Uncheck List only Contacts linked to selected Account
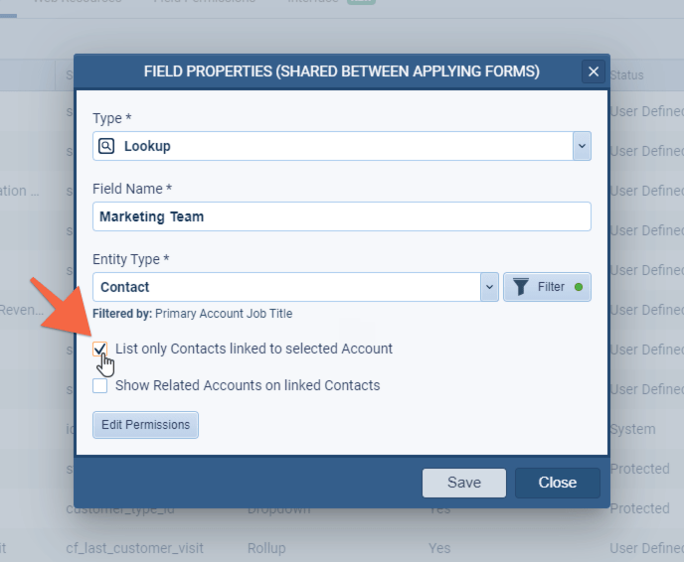Viewport: 684px width, 562px height. click(100, 349)
